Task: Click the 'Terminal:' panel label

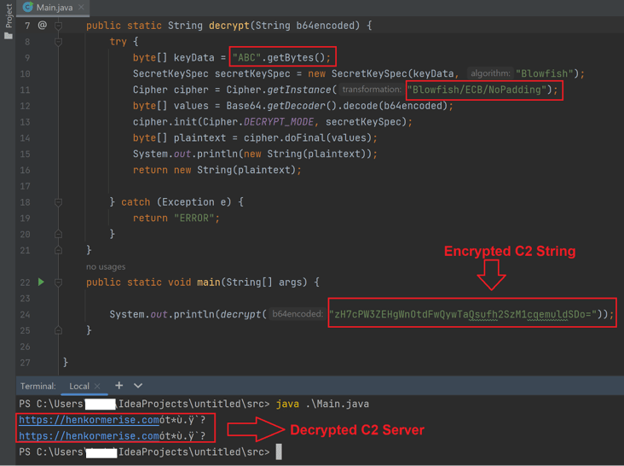Action: click(38, 387)
